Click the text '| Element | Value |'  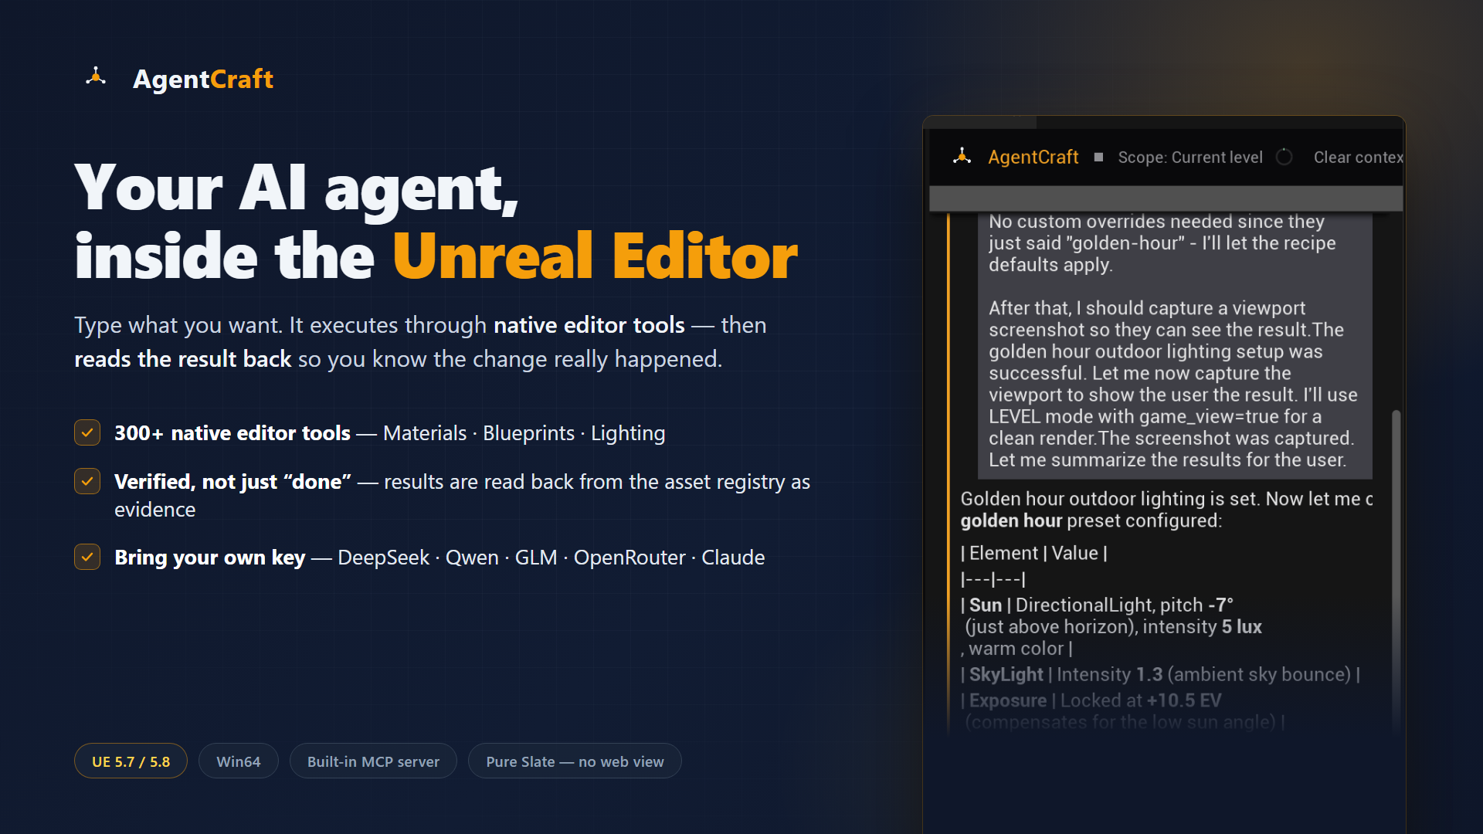tap(1033, 554)
